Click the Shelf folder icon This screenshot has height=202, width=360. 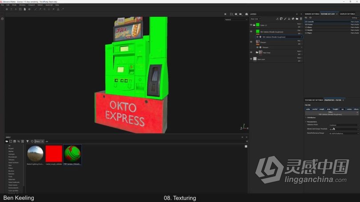tap(7, 141)
